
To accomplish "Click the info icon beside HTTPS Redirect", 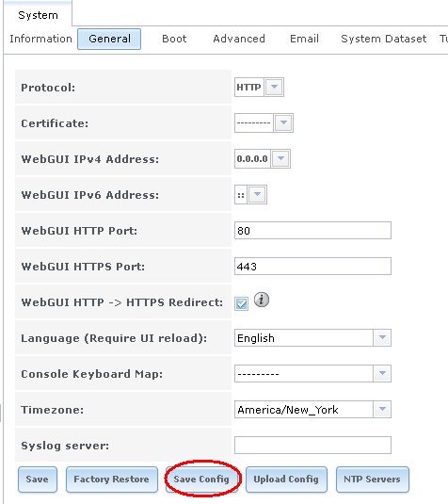I will (x=262, y=300).
